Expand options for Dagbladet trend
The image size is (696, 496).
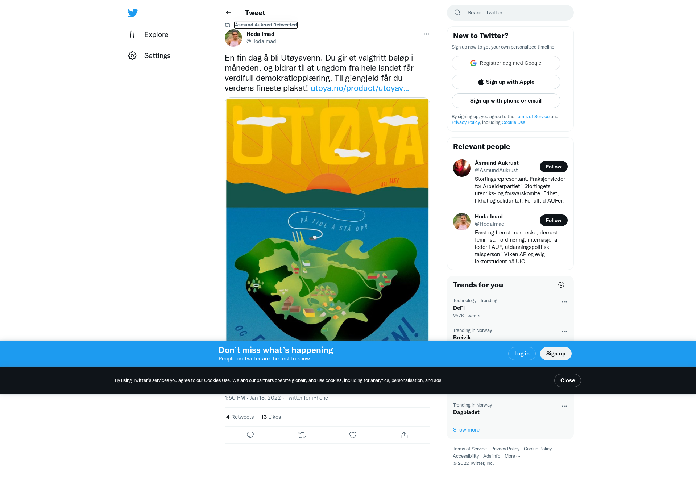click(x=564, y=406)
